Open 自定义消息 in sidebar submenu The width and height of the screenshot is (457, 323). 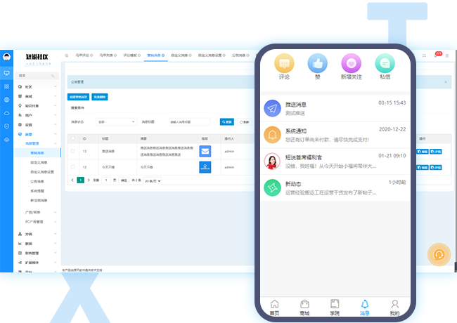pos(39,162)
